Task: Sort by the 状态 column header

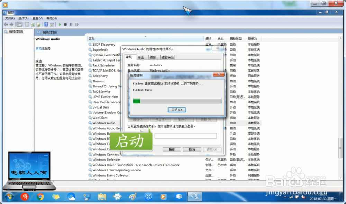Action: click(x=222, y=39)
